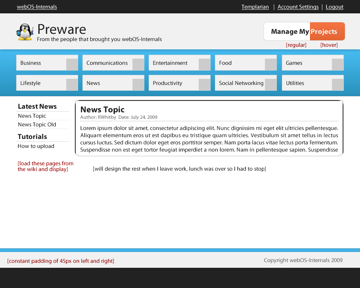Click the Preware penguin logo

click(25, 32)
